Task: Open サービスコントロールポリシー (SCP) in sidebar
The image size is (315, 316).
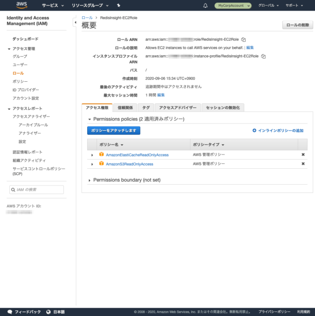Action: [x=39, y=171]
